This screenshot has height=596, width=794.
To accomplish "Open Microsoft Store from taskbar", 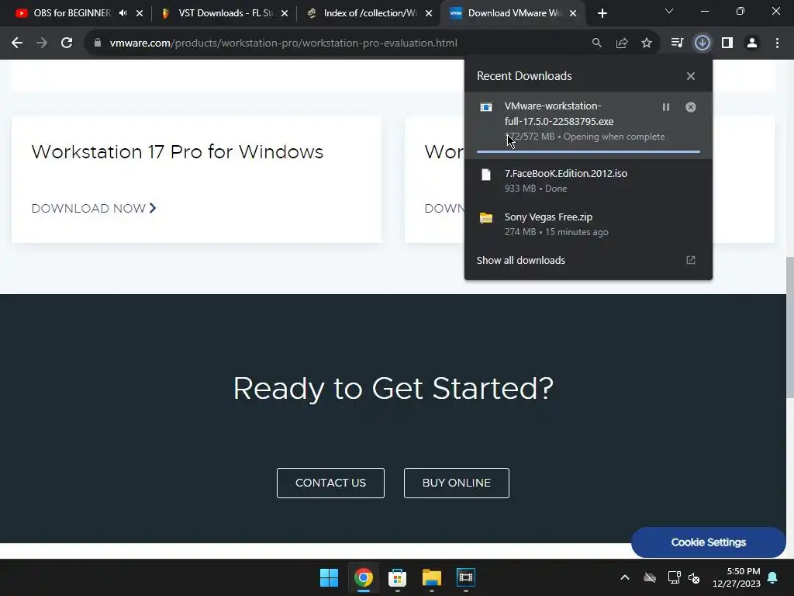I will click(398, 577).
